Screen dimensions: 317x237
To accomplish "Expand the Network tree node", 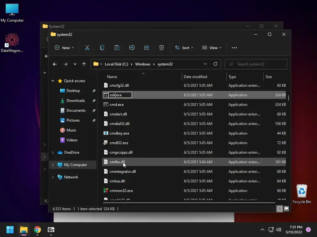I will (53, 177).
